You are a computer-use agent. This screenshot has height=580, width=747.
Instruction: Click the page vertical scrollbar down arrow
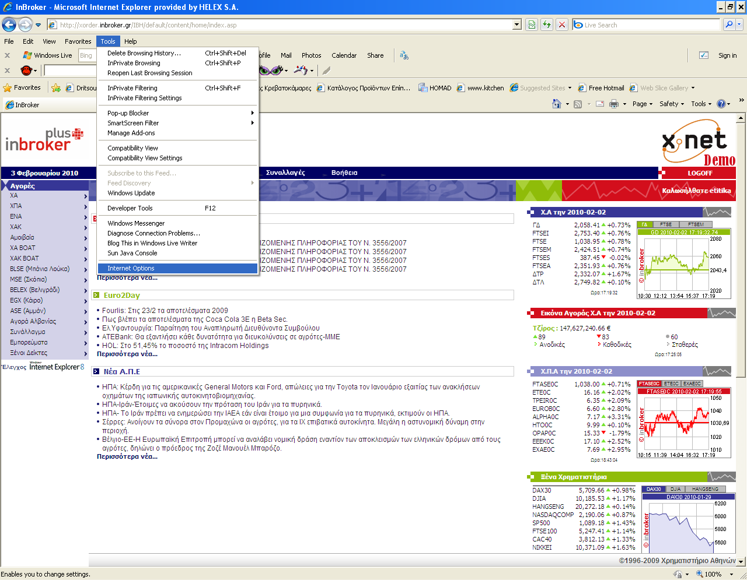coord(741,561)
